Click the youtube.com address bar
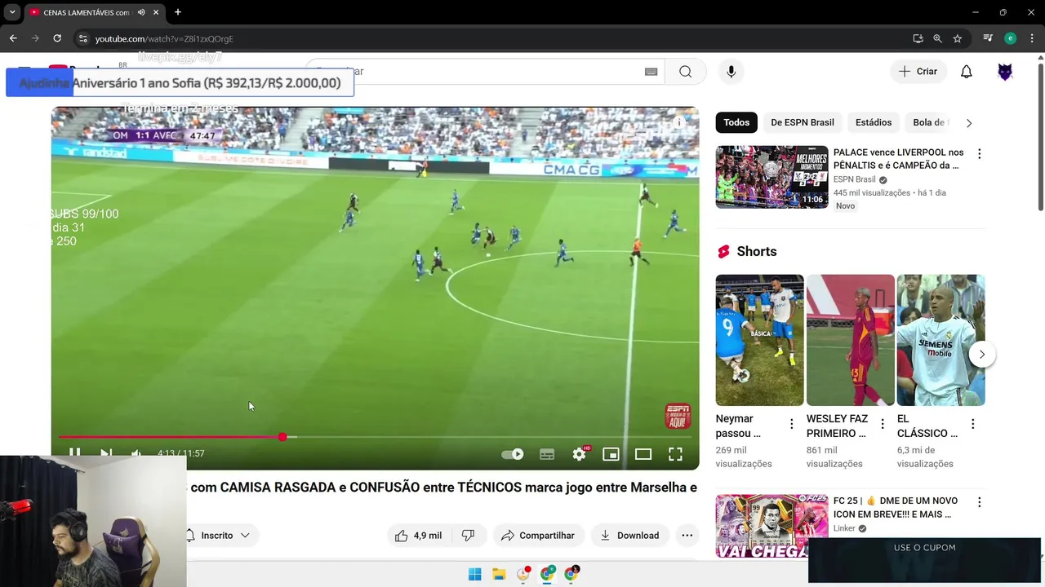 tap(490, 38)
